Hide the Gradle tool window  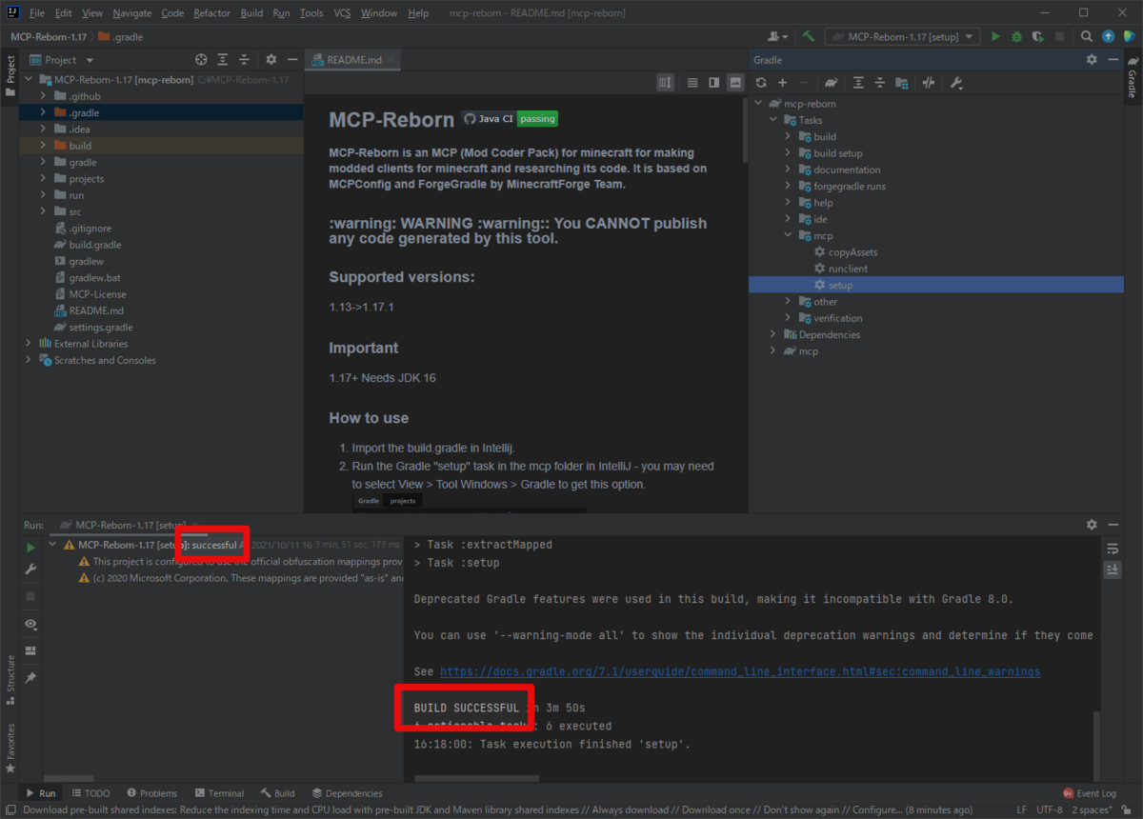pyautogui.click(x=1113, y=59)
